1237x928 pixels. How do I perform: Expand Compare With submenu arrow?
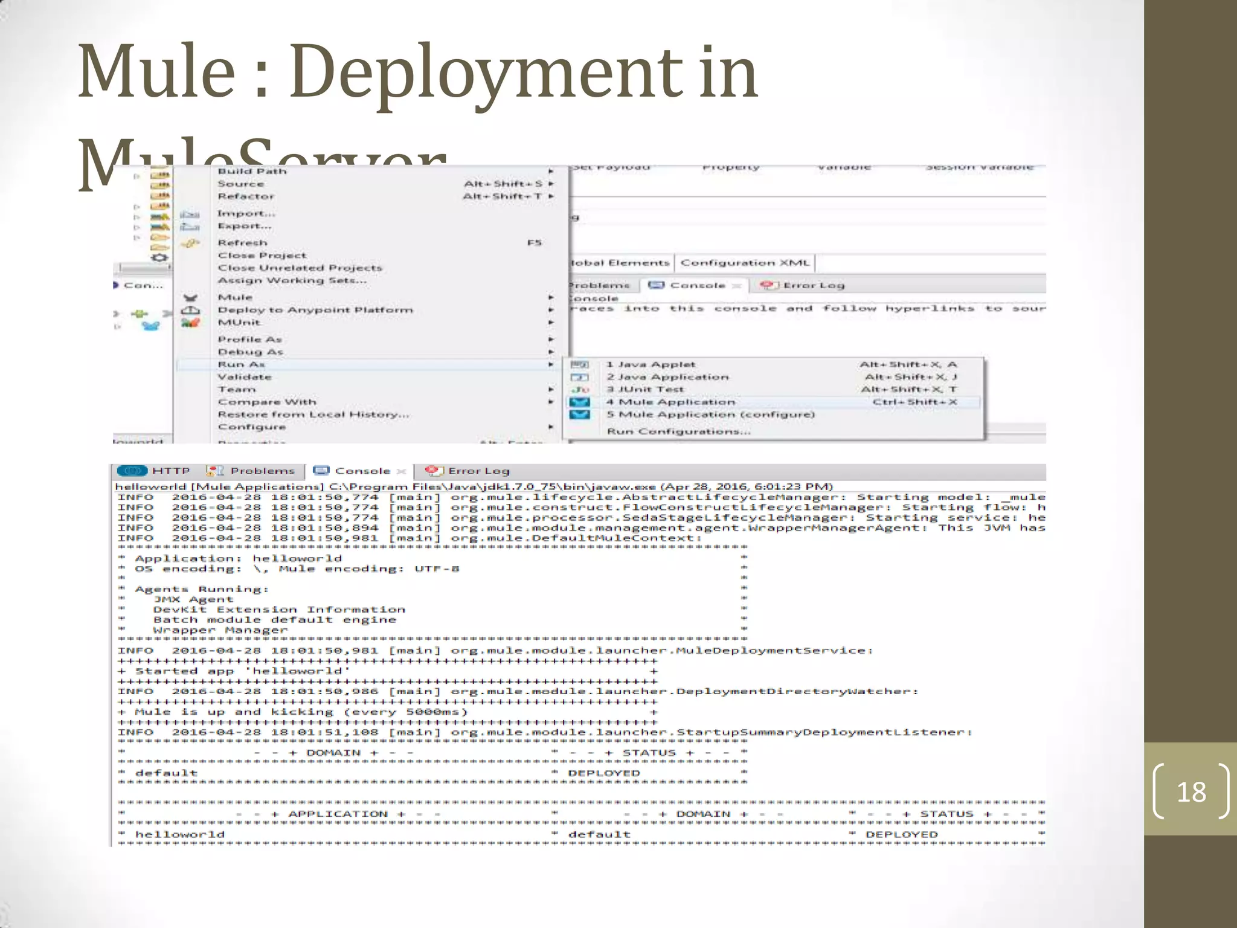point(551,402)
